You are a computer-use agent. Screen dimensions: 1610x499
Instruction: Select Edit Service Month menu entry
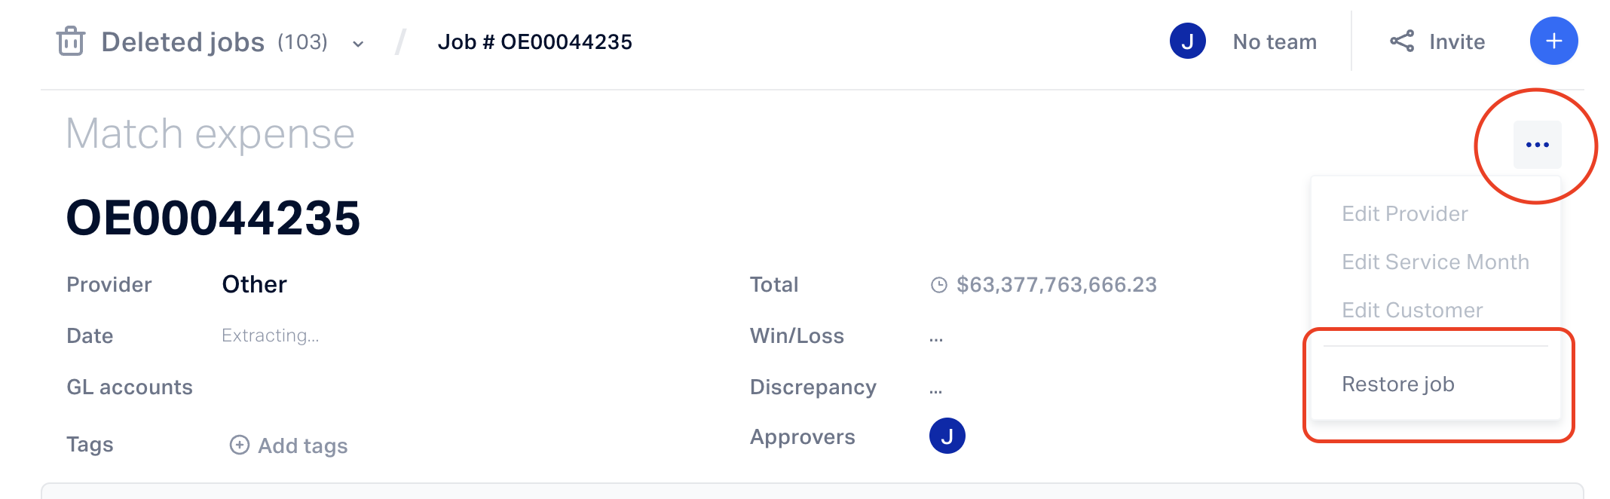(1435, 262)
